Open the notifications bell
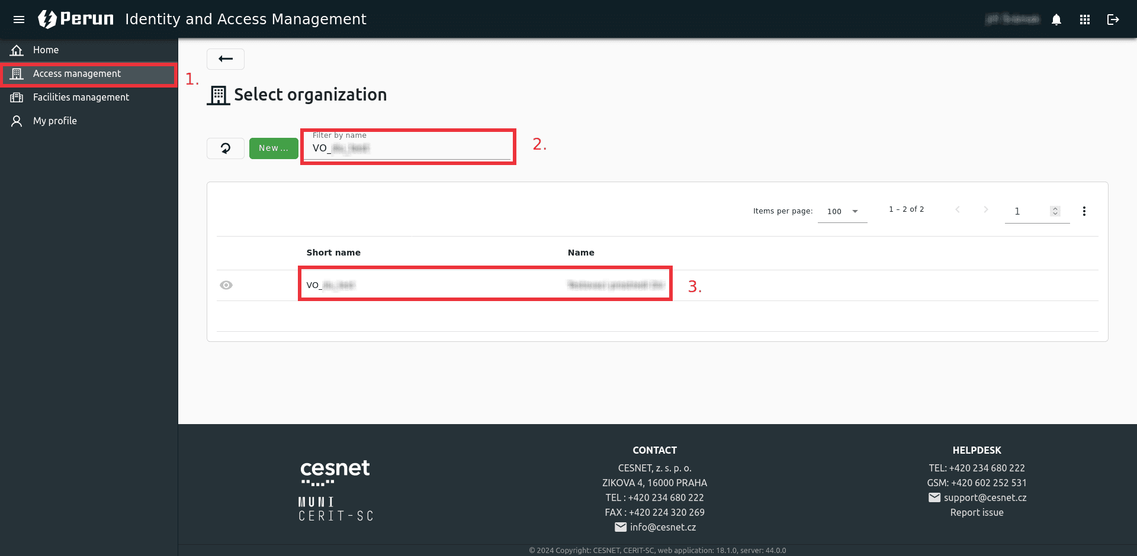1137x556 pixels. coord(1056,20)
